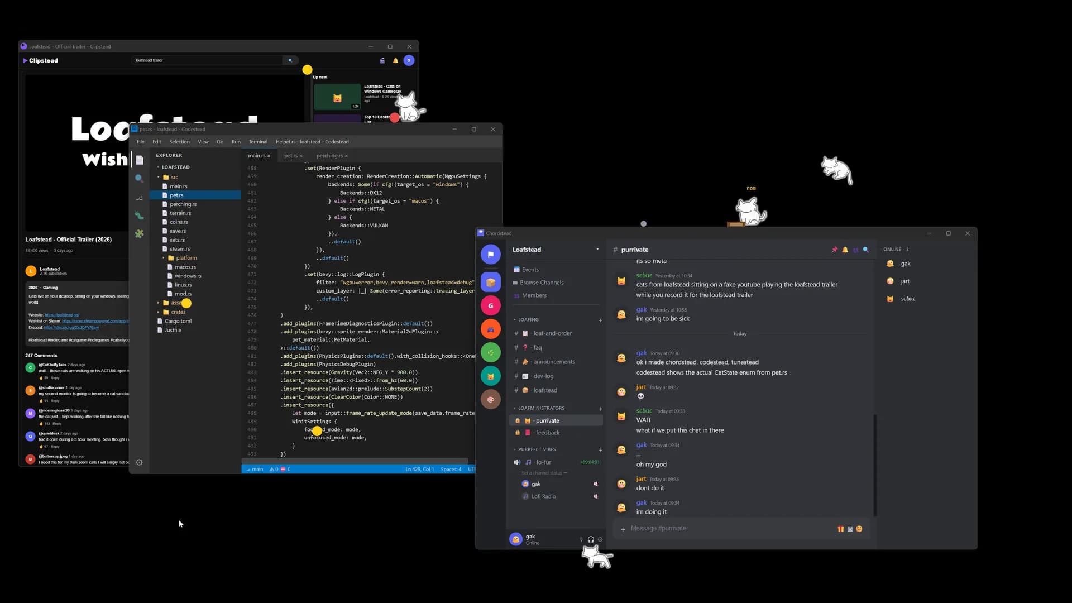1072x603 pixels.
Task: Click the emoji picker in message box
Action: pyautogui.click(x=859, y=529)
